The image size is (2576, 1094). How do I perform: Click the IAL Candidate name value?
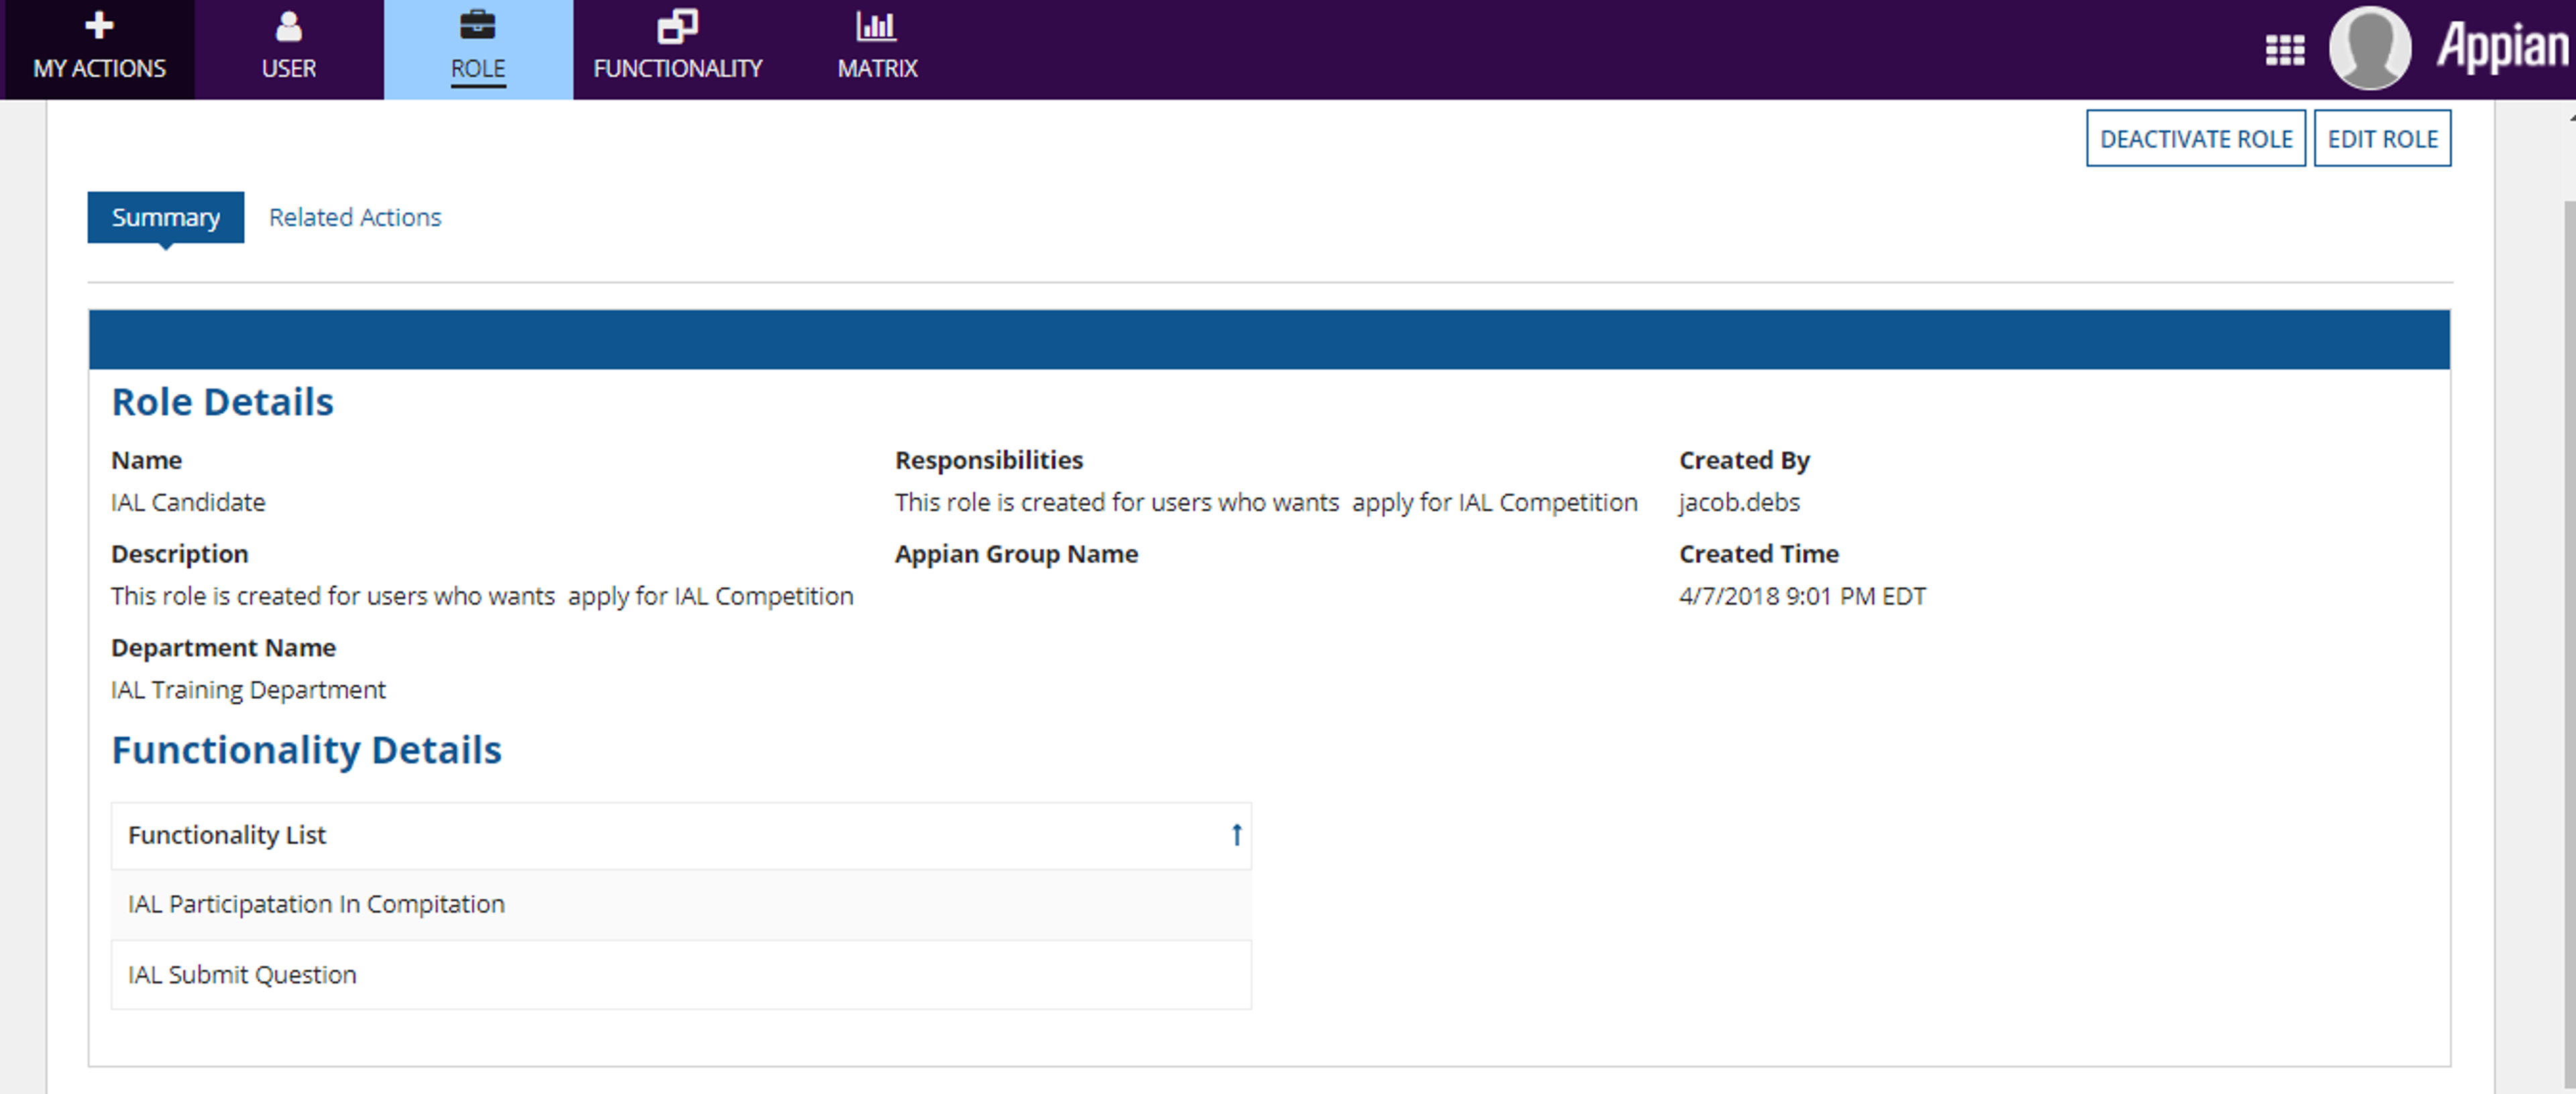(x=188, y=502)
